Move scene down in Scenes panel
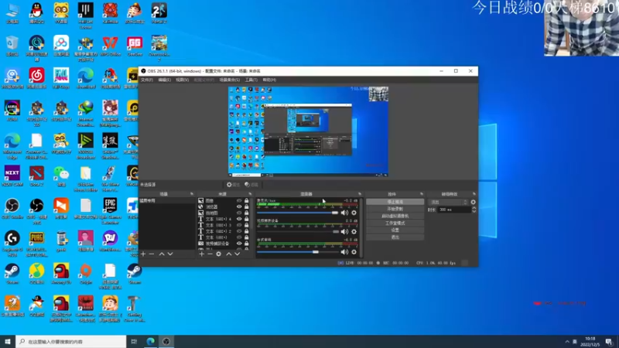This screenshot has height=348, width=619. 170,254
